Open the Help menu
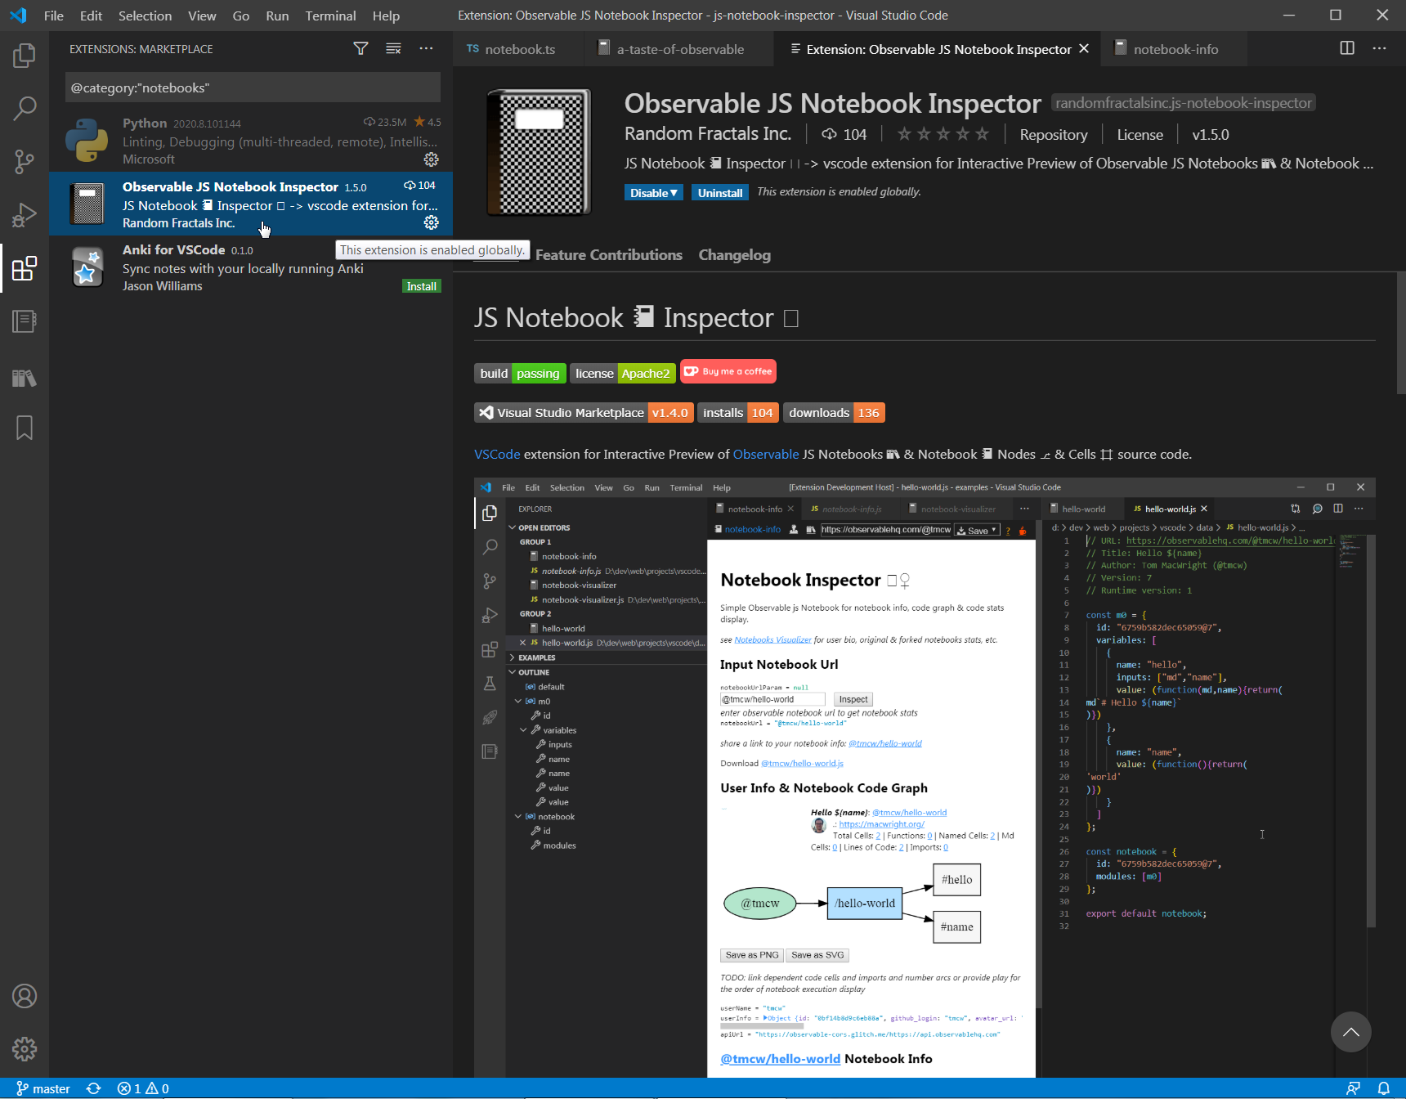The image size is (1406, 1099). pos(386,16)
